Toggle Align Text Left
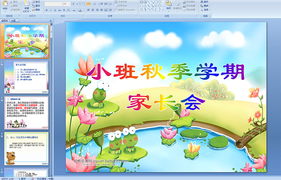The height and width of the screenshot is (180, 281). [x=88, y=10]
